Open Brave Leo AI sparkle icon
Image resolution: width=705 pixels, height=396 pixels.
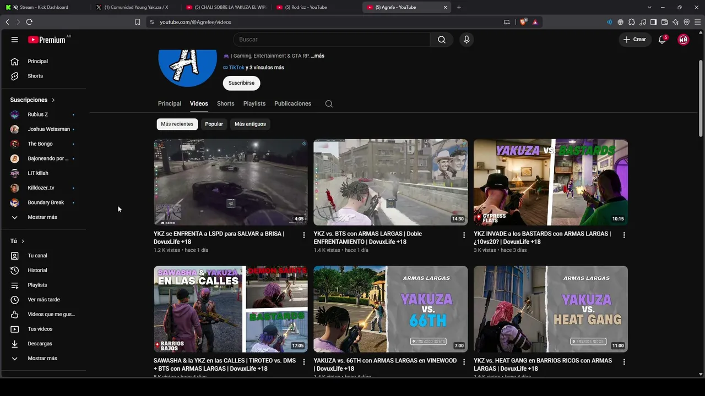tap(675, 22)
